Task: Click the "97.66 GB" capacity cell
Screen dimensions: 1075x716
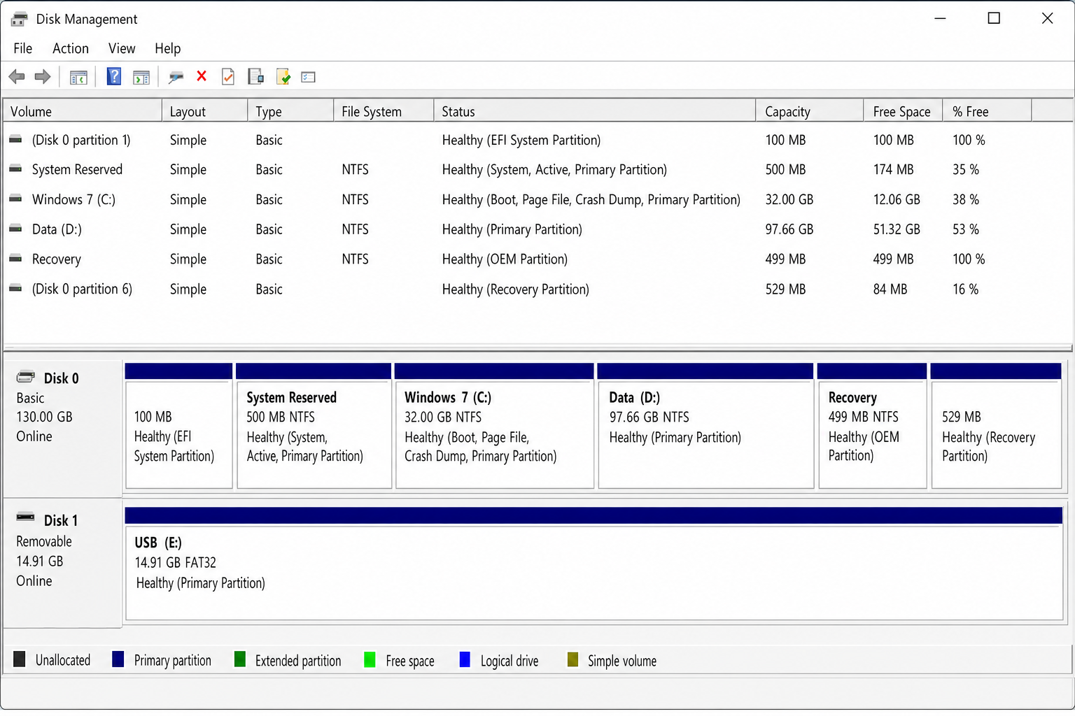Action: [789, 229]
